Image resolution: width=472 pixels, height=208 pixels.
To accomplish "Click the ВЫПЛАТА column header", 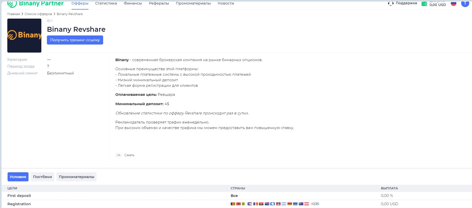I will pos(389,188).
